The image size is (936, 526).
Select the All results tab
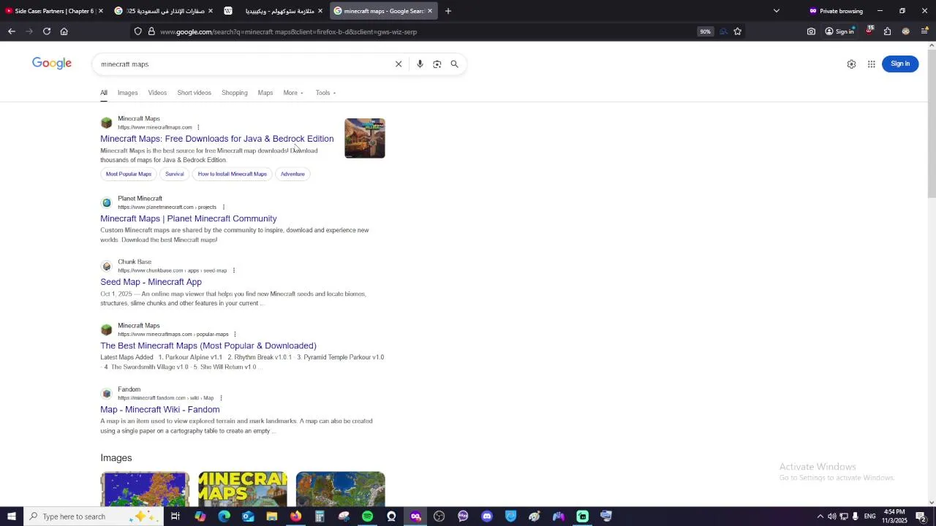[x=104, y=93]
